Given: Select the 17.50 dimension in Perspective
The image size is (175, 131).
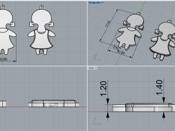Looking at the screenshot, I should coord(108,24).
